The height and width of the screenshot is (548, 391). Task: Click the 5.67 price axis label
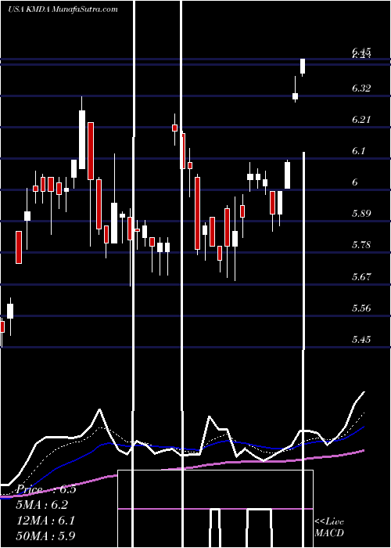pos(361,277)
